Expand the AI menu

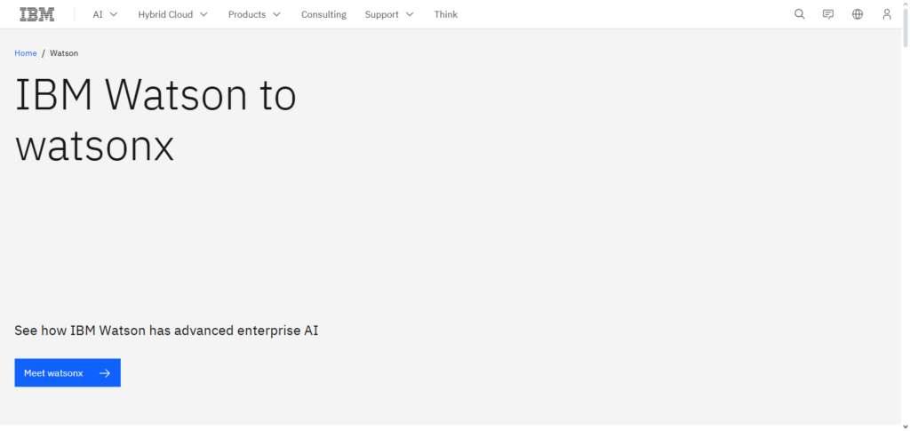(105, 14)
